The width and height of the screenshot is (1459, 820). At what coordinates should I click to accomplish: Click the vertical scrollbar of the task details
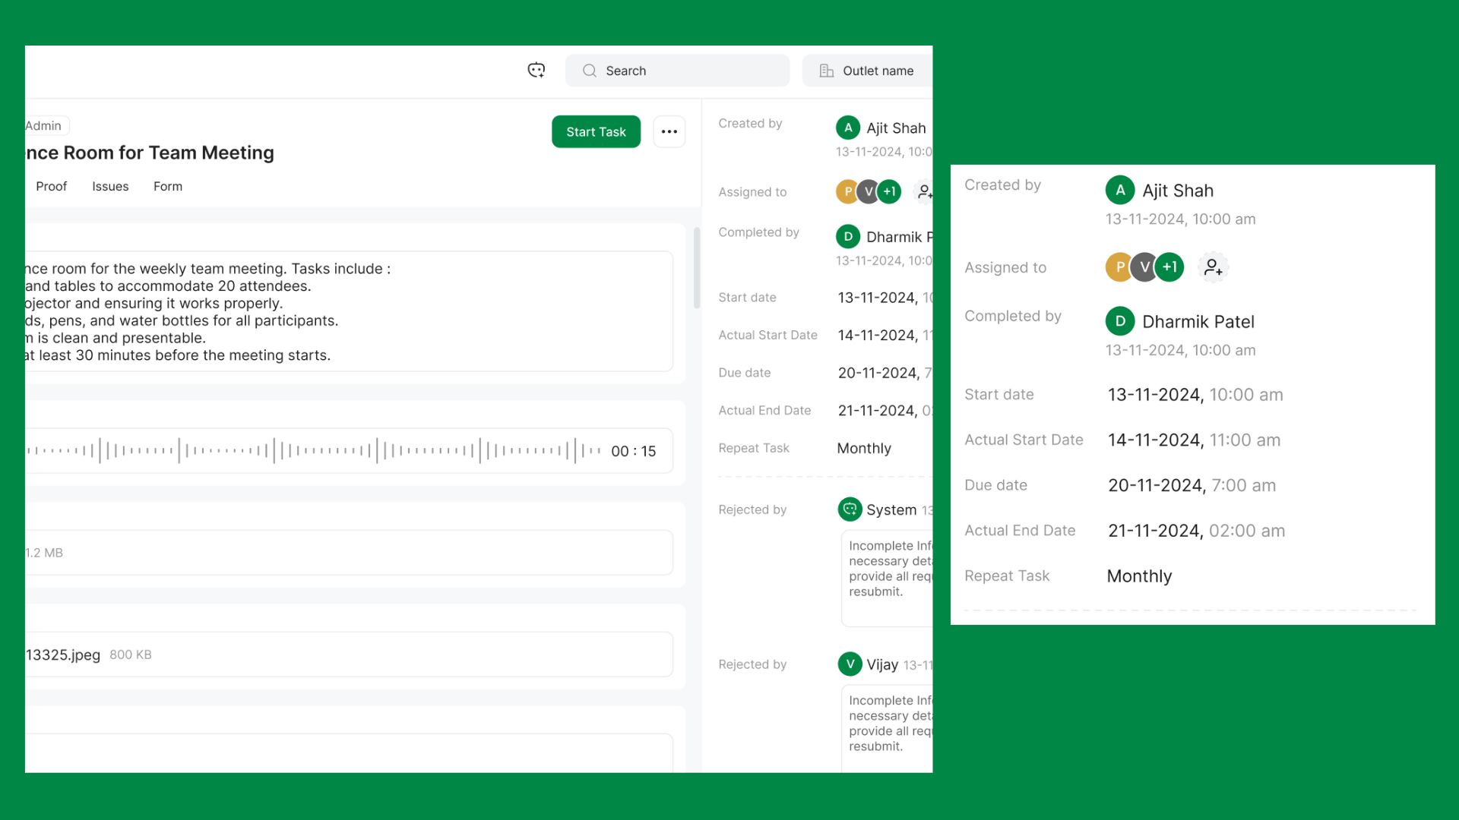click(696, 267)
